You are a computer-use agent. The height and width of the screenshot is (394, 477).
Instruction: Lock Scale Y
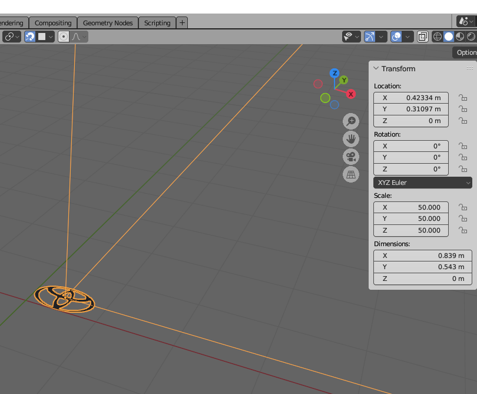[463, 218]
